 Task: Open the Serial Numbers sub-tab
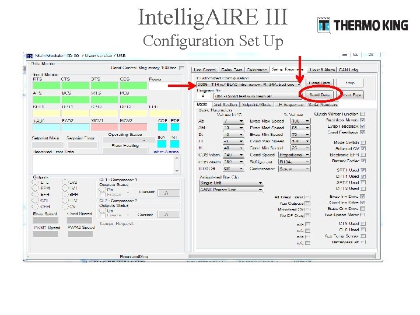coord(322,104)
